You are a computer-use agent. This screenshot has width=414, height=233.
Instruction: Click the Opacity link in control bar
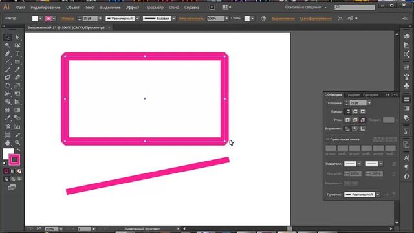pyautogui.click(x=191, y=19)
